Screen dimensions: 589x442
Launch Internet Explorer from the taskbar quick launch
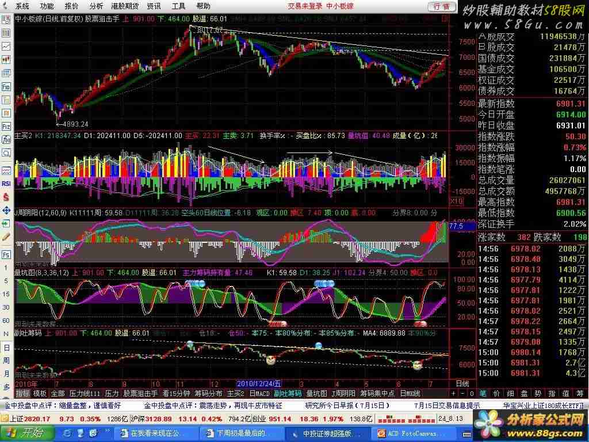68,433
